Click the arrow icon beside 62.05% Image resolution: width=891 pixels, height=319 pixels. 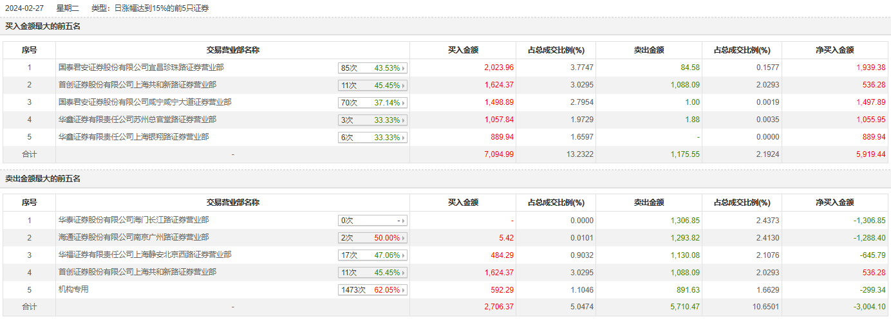coord(404,290)
